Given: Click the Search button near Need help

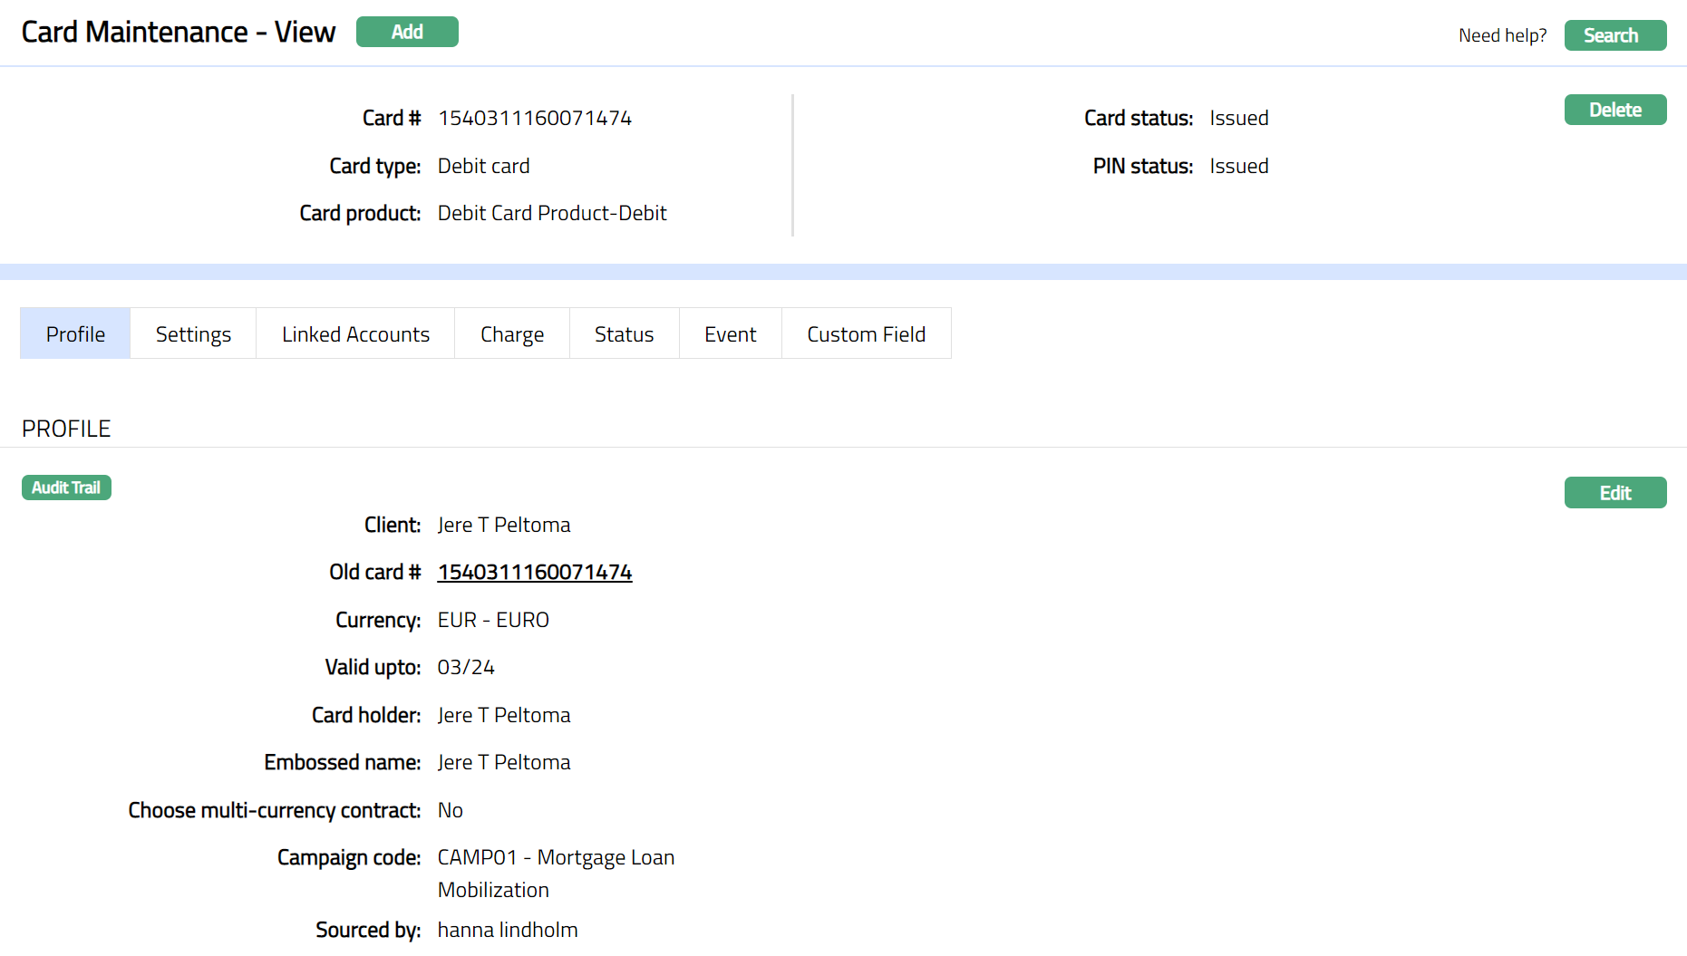Looking at the screenshot, I should (x=1614, y=35).
